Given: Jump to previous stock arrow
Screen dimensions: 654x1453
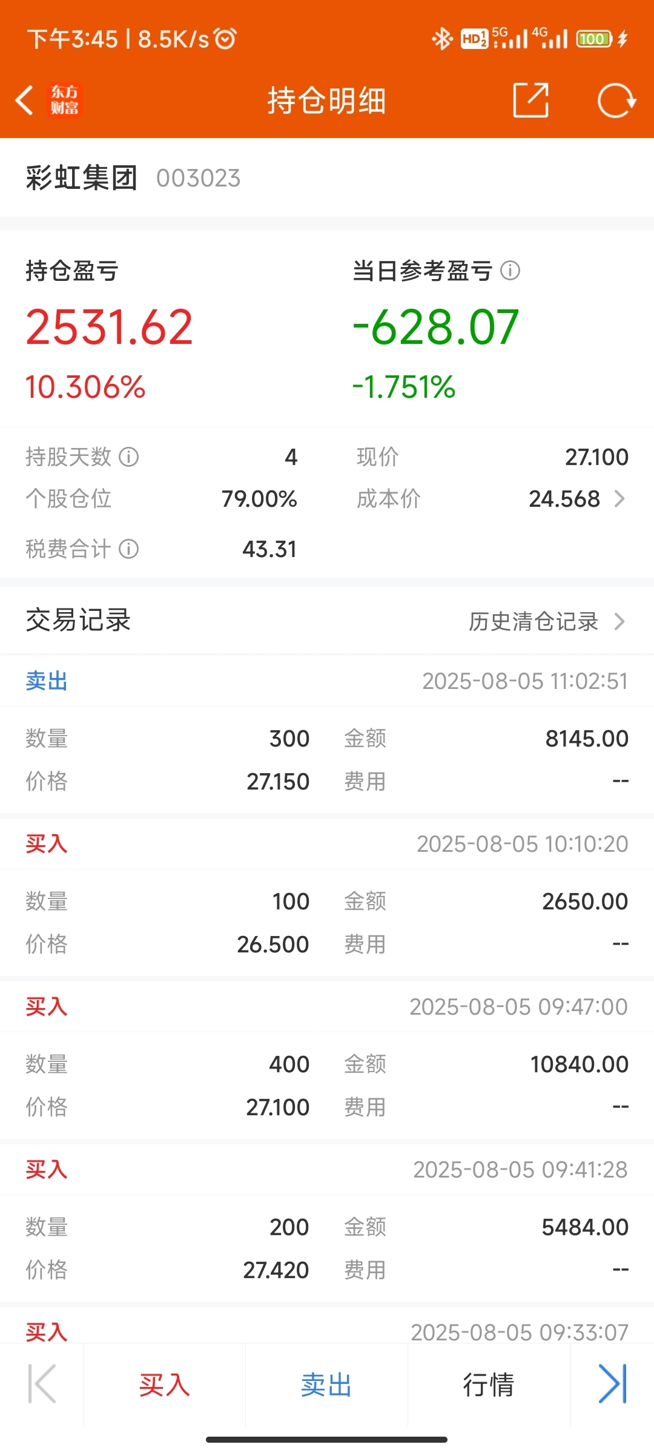Looking at the screenshot, I should click(42, 1384).
